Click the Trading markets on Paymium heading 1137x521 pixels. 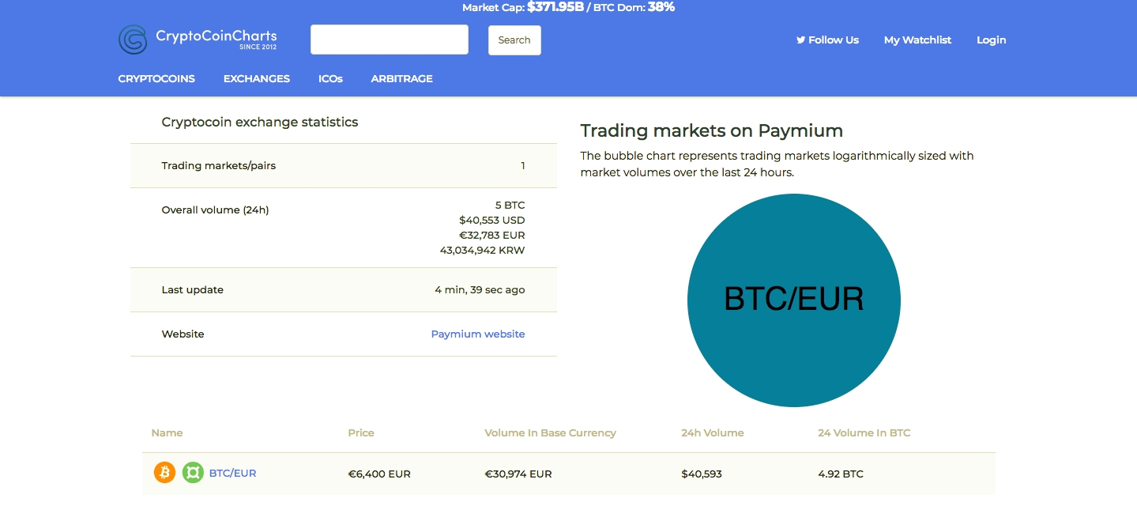(712, 130)
